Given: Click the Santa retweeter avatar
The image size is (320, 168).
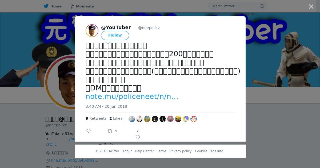Looking at the screenshot, I should tap(194, 119).
